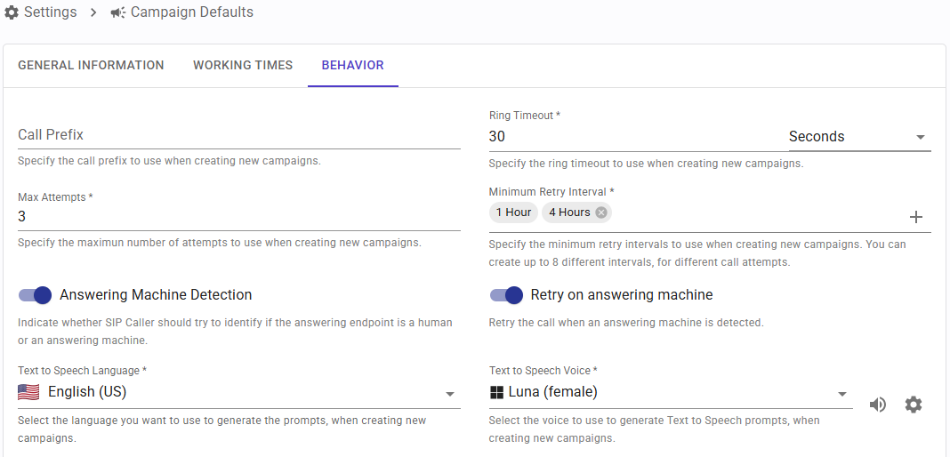Open the Seconds time unit dropdown

858,137
